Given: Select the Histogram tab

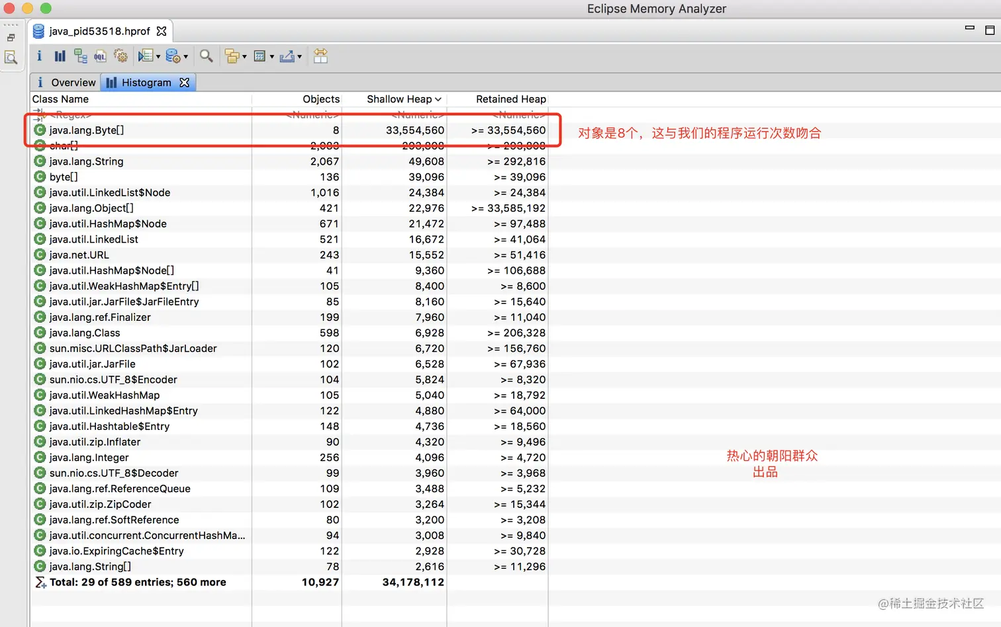Looking at the screenshot, I should (x=146, y=83).
